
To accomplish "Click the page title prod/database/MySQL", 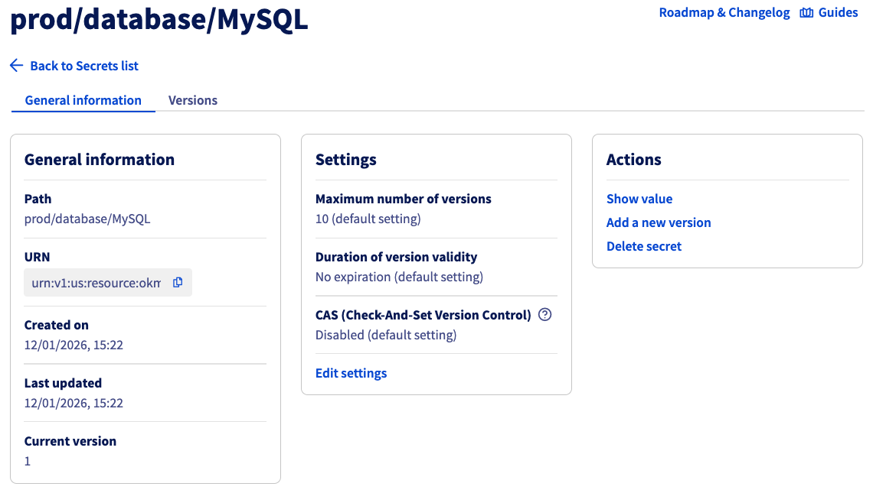I will [x=159, y=19].
